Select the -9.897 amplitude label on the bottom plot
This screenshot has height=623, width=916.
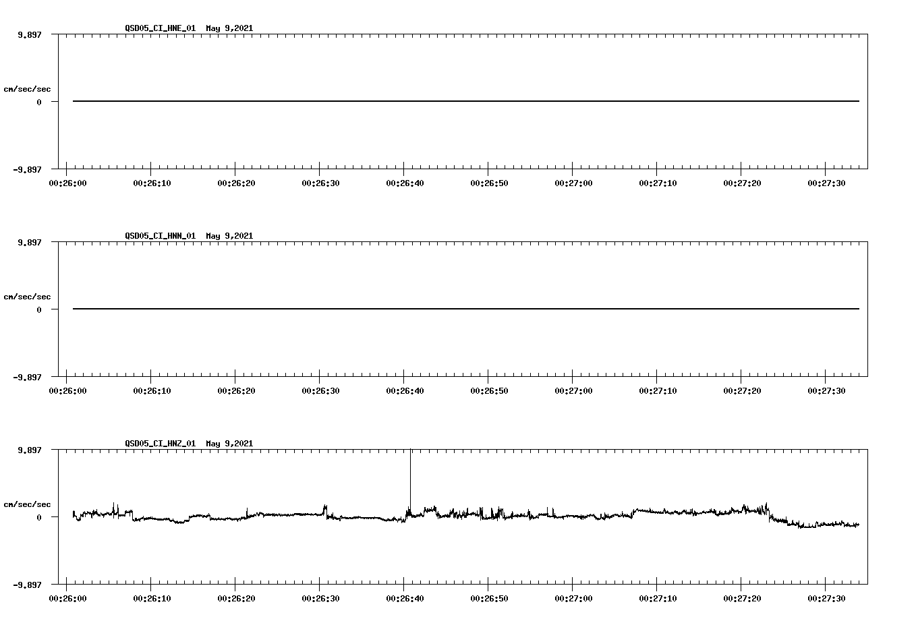(26, 586)
